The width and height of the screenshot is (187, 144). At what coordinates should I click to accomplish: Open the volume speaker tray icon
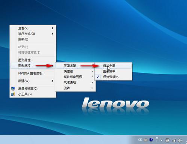point(180,140)
